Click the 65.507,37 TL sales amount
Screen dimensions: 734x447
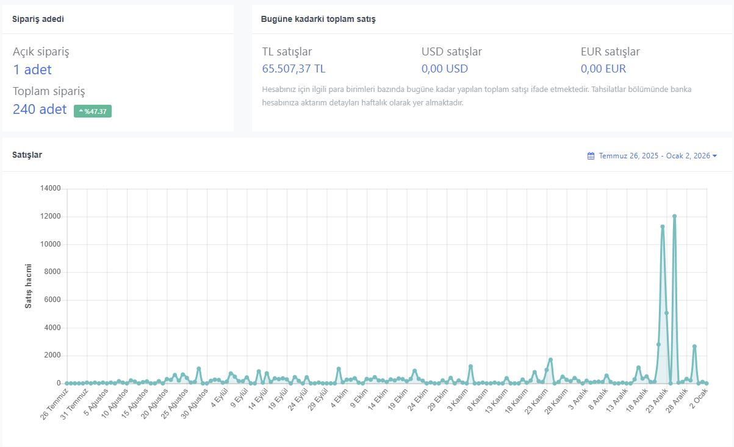click(294, 69)
